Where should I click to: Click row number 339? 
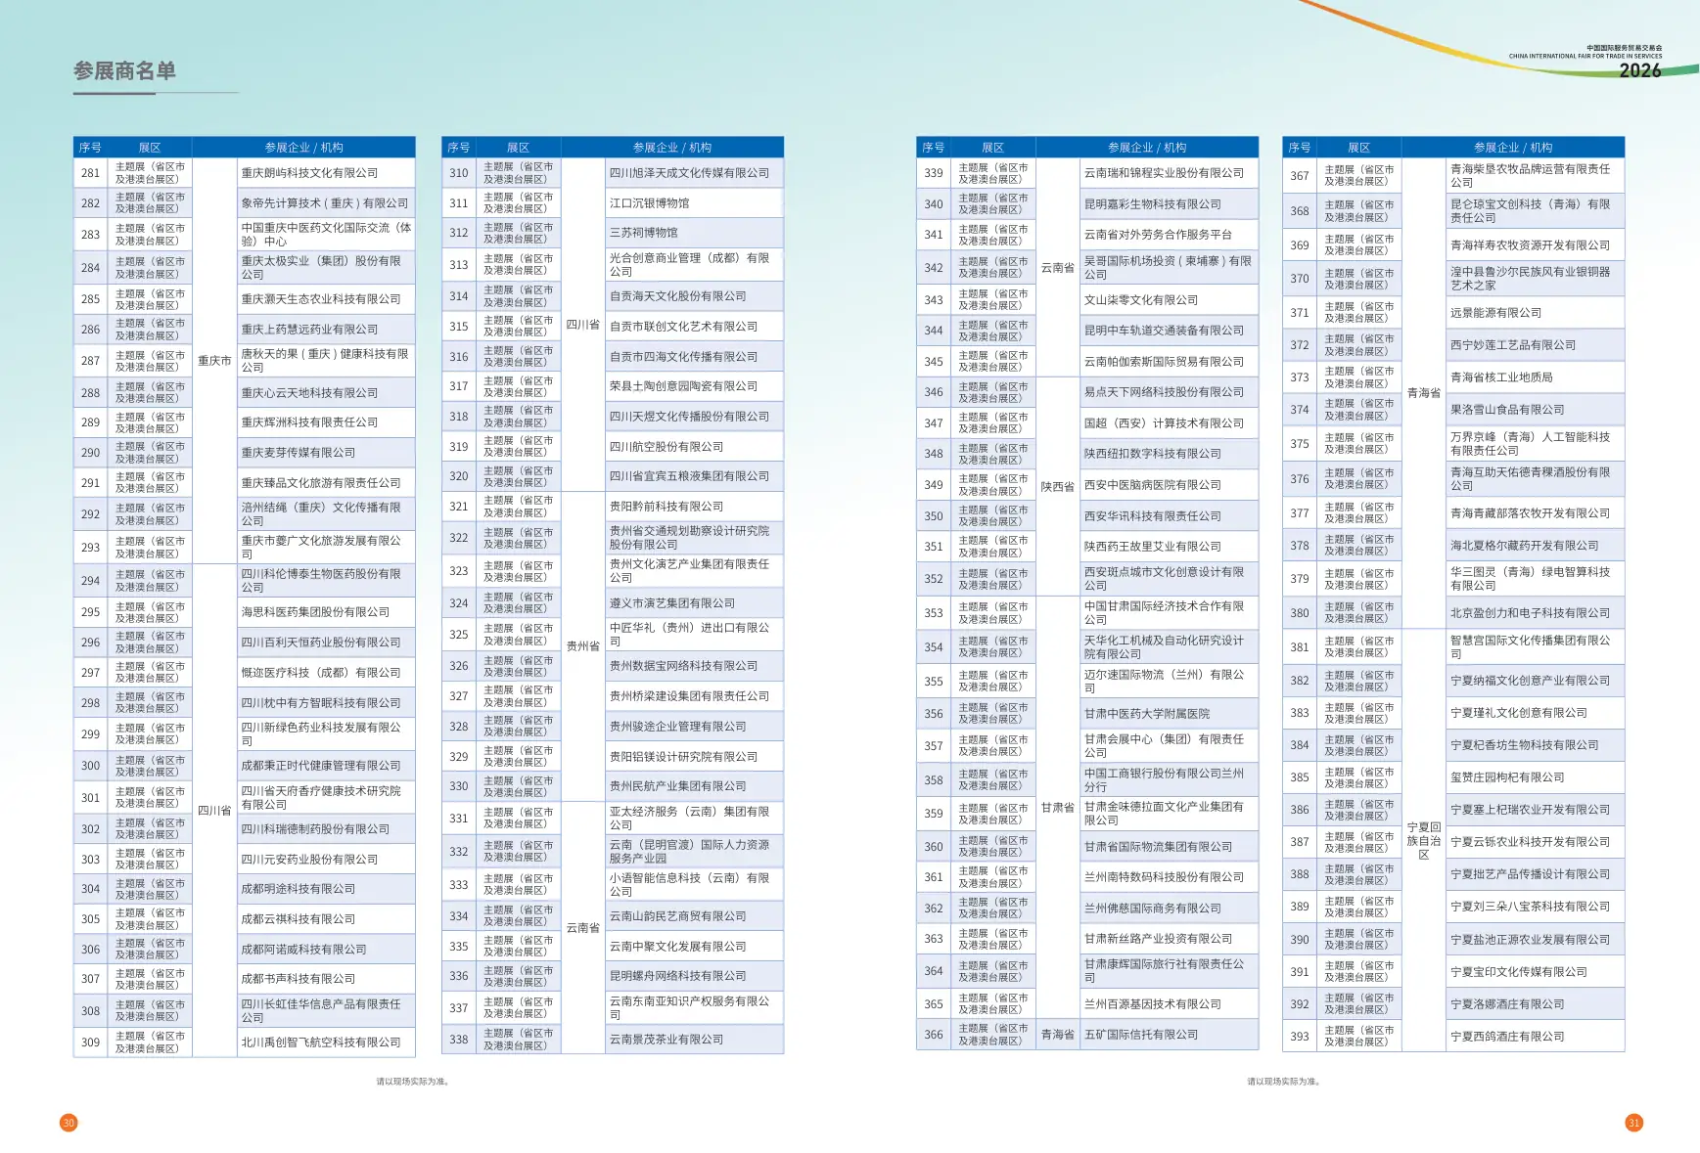pyautogui.click(x=934, y=173)
